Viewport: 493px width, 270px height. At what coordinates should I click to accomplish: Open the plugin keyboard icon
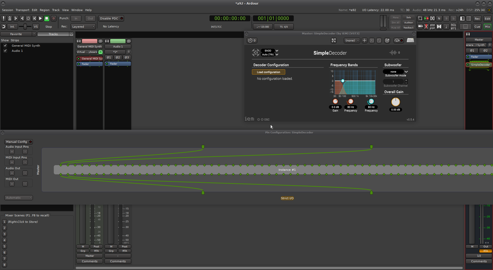(410, 41)
